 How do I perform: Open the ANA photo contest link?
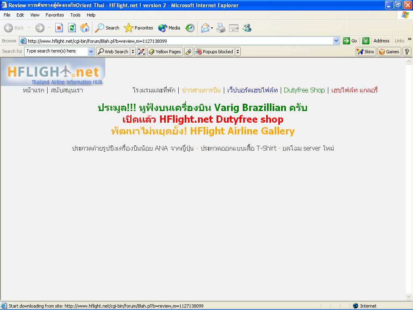coord(133,149)
